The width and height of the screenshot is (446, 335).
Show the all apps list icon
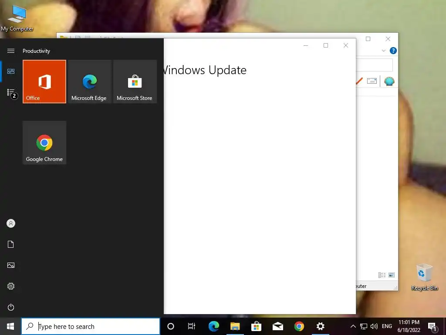(x=11, y=92)
